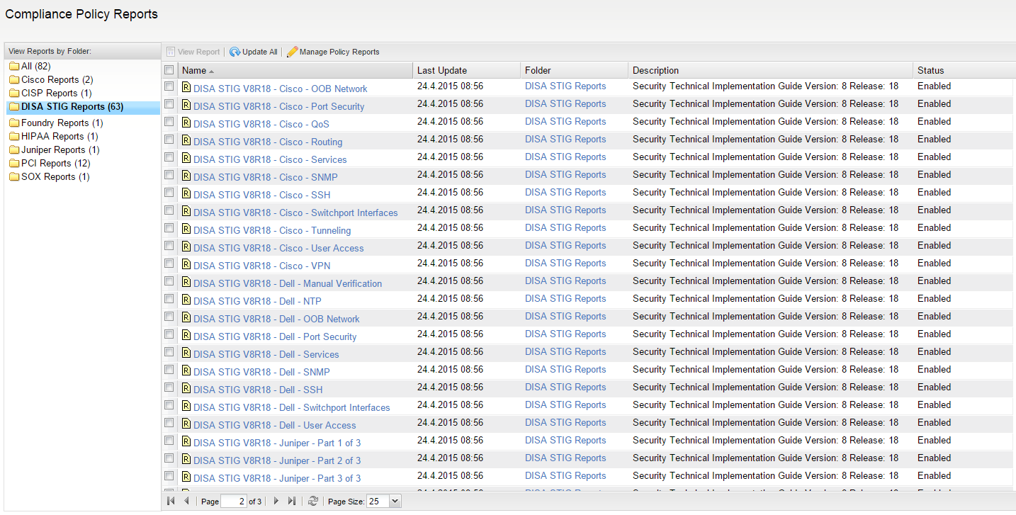Sort by the Description column header
1016x515 pixels.
771,70
